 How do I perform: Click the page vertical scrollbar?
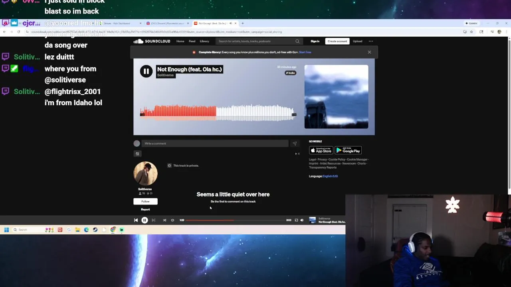(x=509, y=114)
